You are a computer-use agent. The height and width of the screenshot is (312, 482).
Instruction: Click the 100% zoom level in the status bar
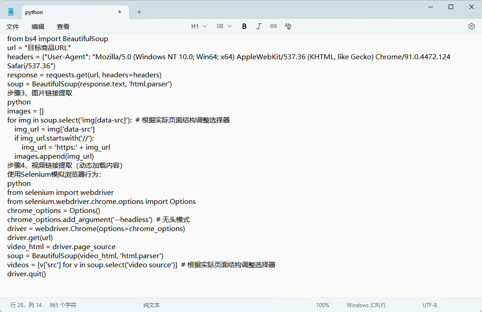[x=323, y=305]
